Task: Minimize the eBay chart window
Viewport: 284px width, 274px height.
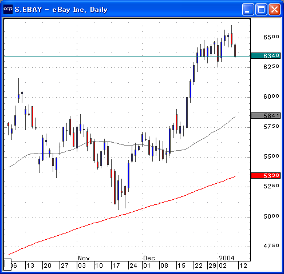Action: 248,9
